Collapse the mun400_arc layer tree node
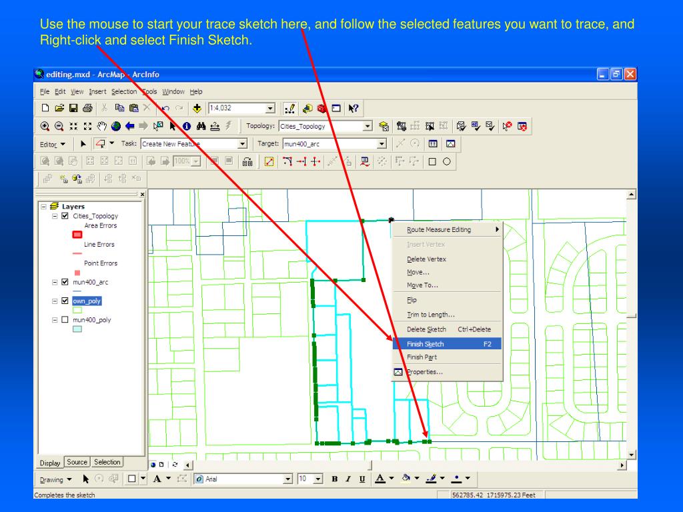 coord(55,282)
